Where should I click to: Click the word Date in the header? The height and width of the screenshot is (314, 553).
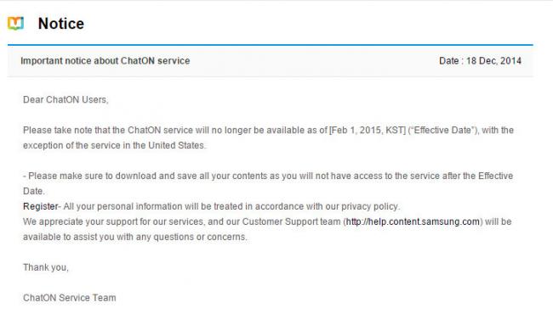[448, 61]
